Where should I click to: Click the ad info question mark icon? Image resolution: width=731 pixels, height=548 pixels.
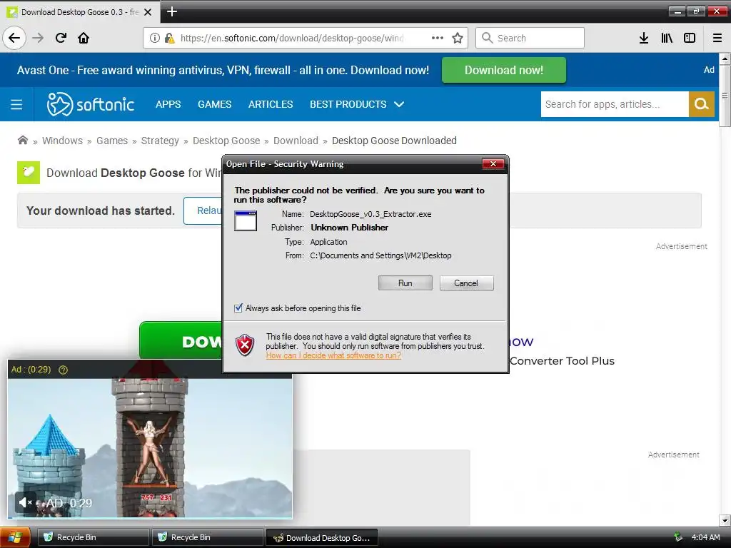coord(63,370)
